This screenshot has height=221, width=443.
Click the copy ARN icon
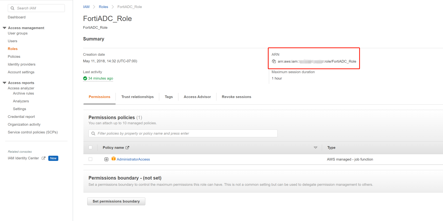pos(274,61)
